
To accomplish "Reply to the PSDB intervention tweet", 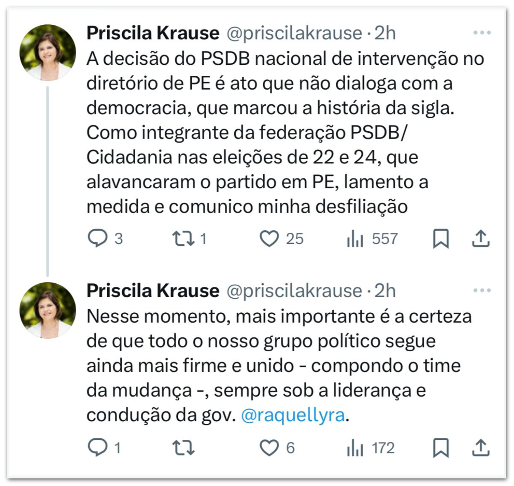I will [98, 238].
